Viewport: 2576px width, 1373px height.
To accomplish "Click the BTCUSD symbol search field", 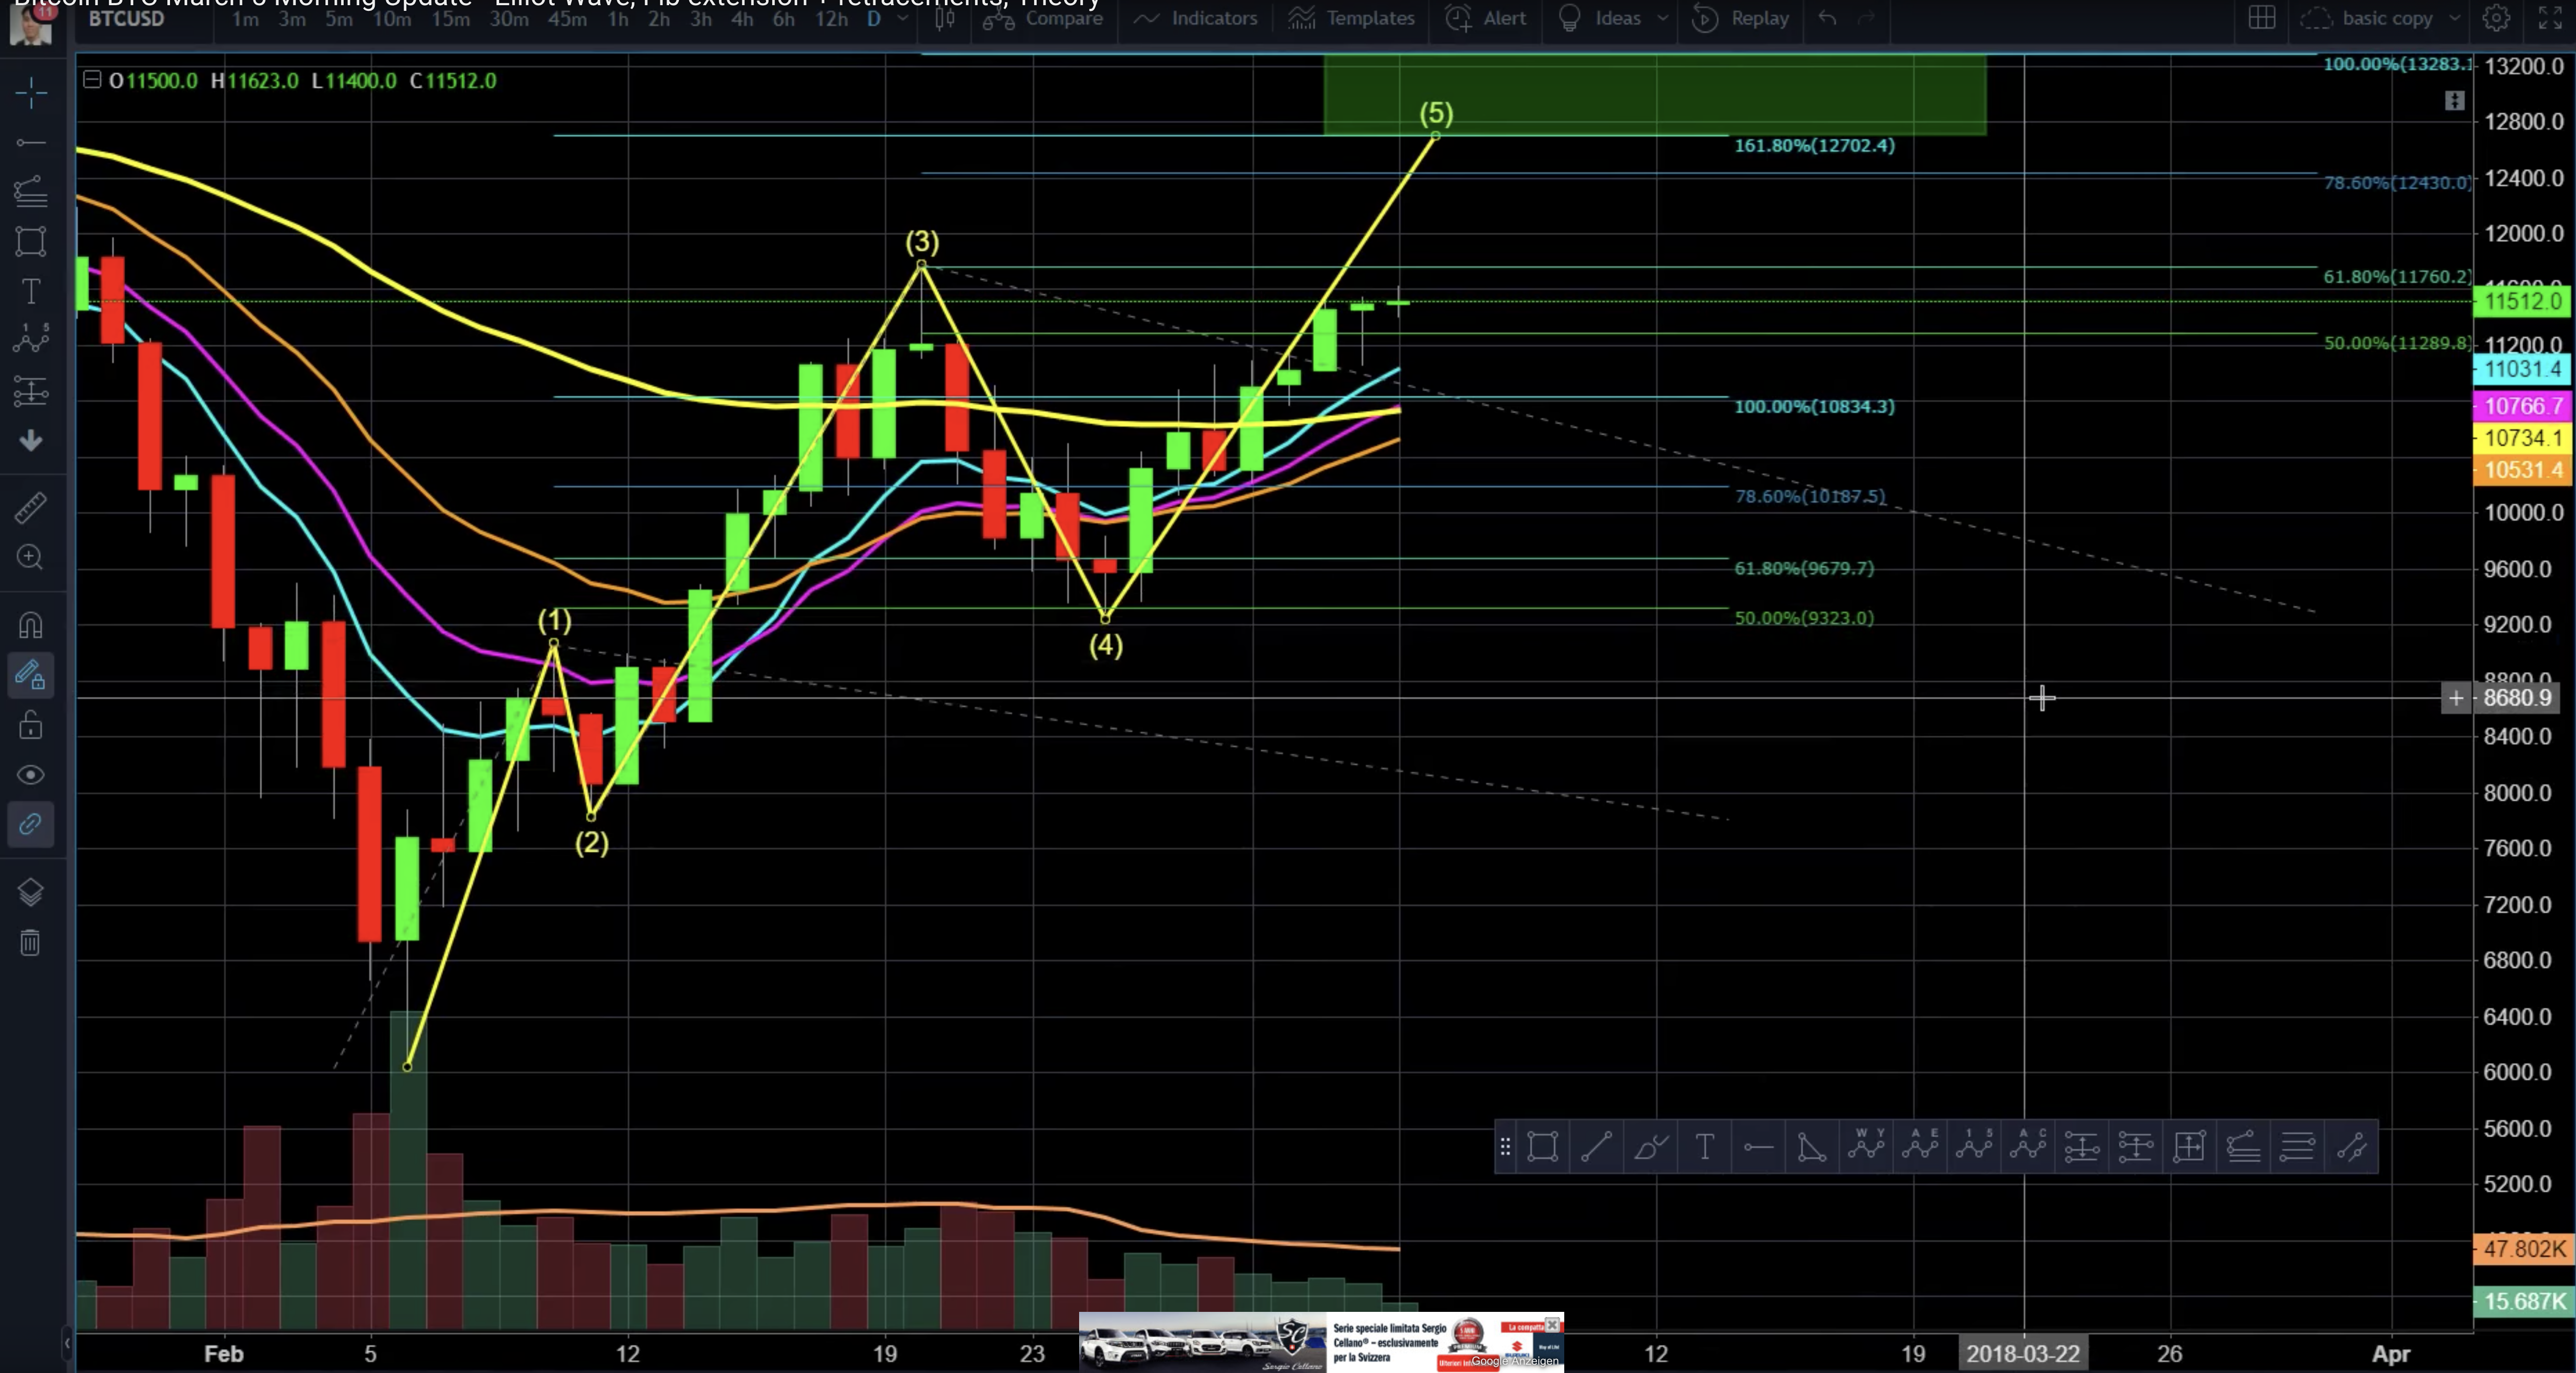I will [127, 18].
